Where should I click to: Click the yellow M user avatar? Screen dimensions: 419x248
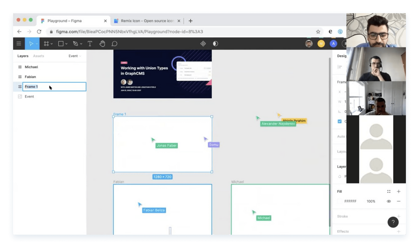pos(321,43)
